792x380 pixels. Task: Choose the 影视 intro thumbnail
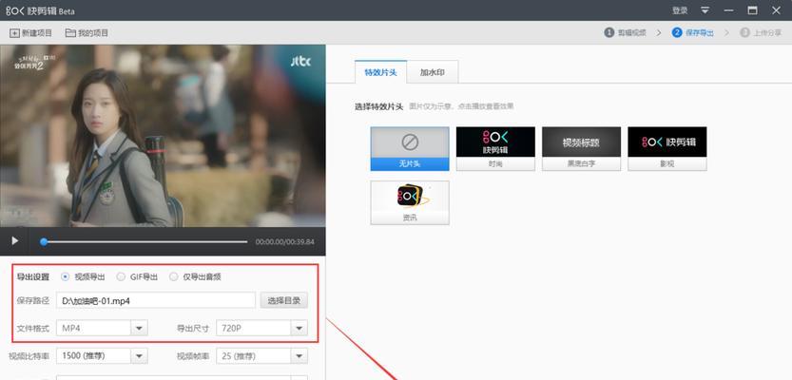(667, 149)
